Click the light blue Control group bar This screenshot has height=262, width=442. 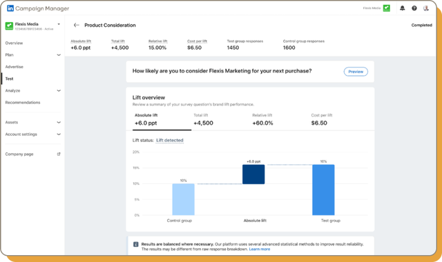[183, 199]
